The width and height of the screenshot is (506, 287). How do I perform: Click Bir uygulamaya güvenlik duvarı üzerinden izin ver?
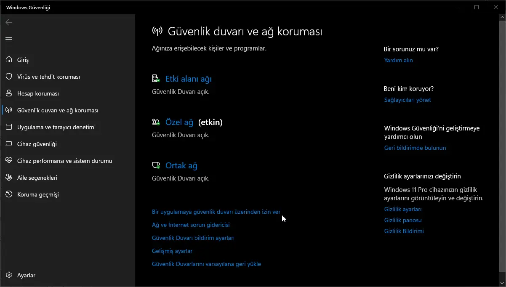(x=216, y=212)
